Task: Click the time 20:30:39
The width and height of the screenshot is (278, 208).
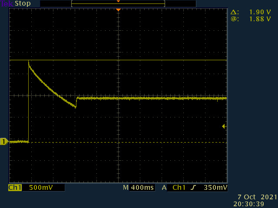Action: pyautogui.click(x=248, y=204)
